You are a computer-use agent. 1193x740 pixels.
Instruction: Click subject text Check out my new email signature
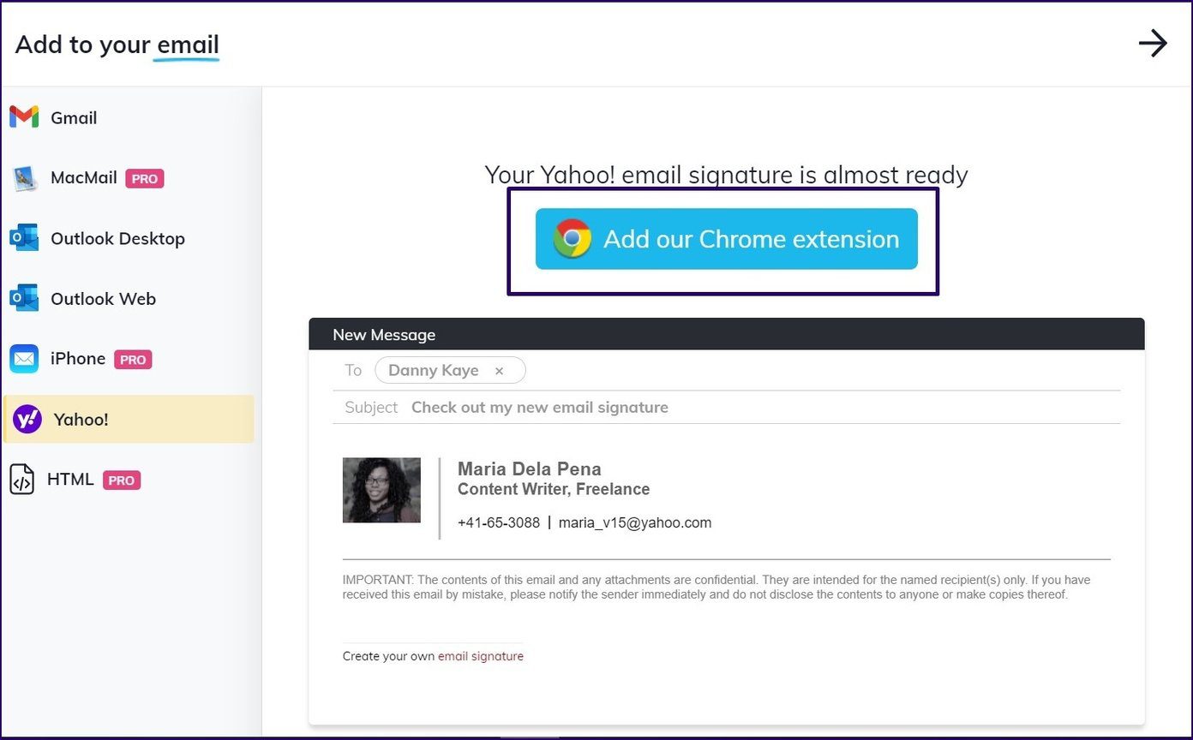[x=540, y=408]
